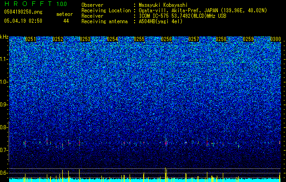Click the 0256 time marker
This screenshot has height=182, width=286.
pos(166,39)
